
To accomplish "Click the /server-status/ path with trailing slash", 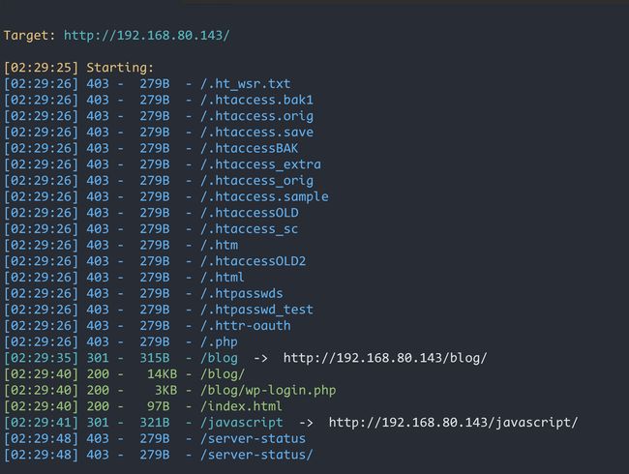I will 256,455.
